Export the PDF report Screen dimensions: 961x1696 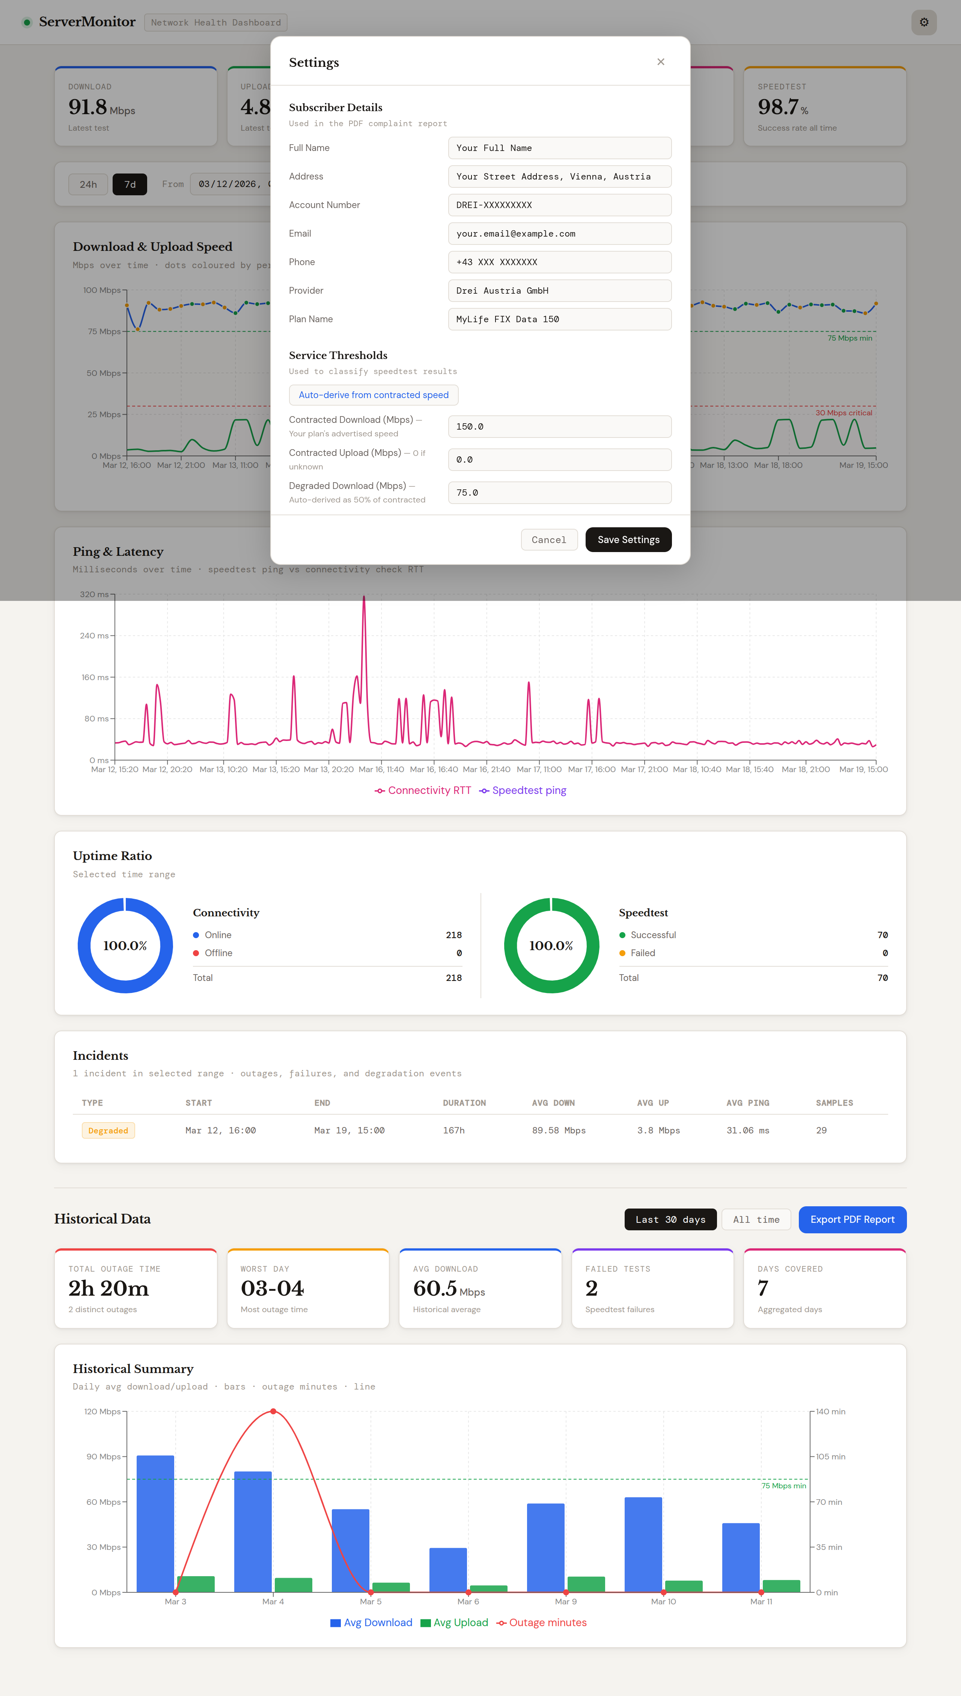(852, 1219)
